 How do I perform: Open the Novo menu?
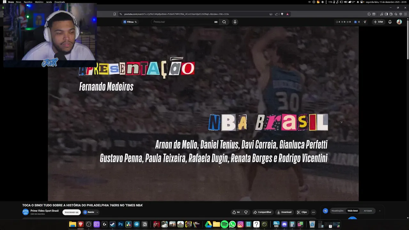pyautogui.click(x=19, y=2)
